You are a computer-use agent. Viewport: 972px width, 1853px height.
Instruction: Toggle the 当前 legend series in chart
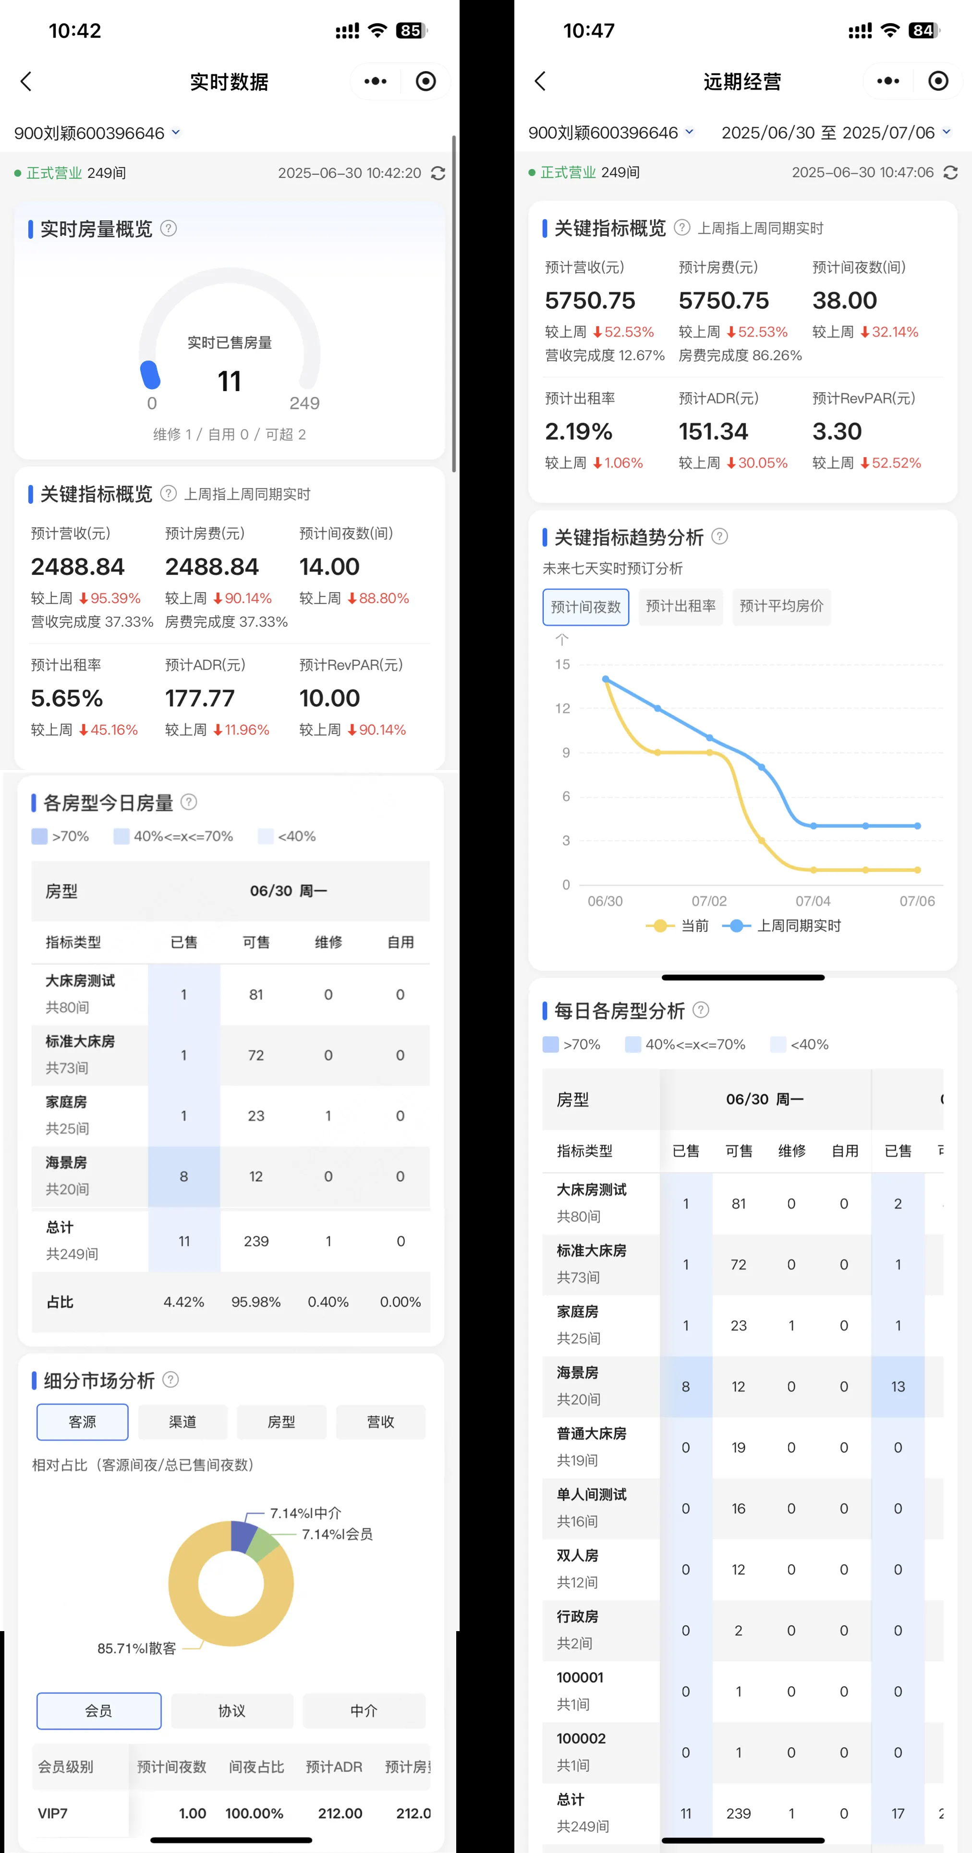(x=677, y=926)
